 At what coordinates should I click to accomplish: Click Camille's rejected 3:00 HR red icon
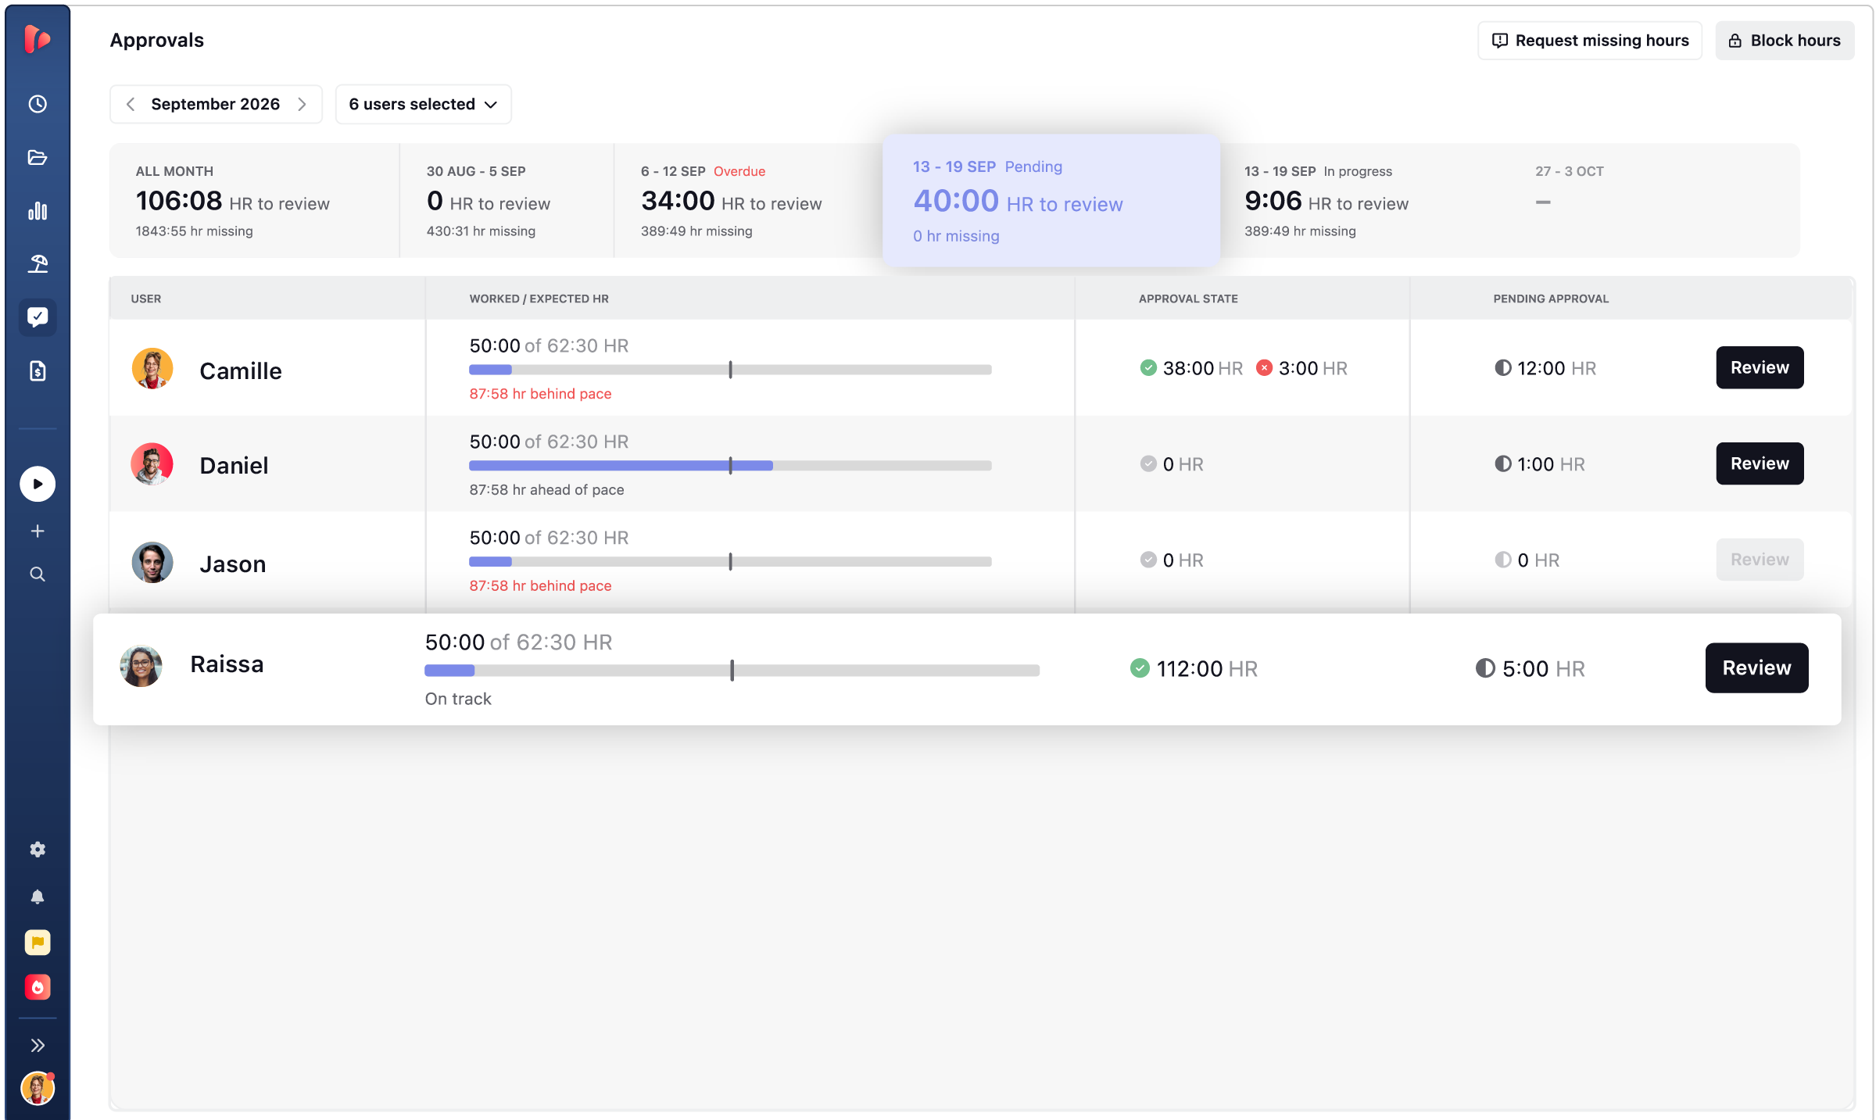(x=1264, y=367)
